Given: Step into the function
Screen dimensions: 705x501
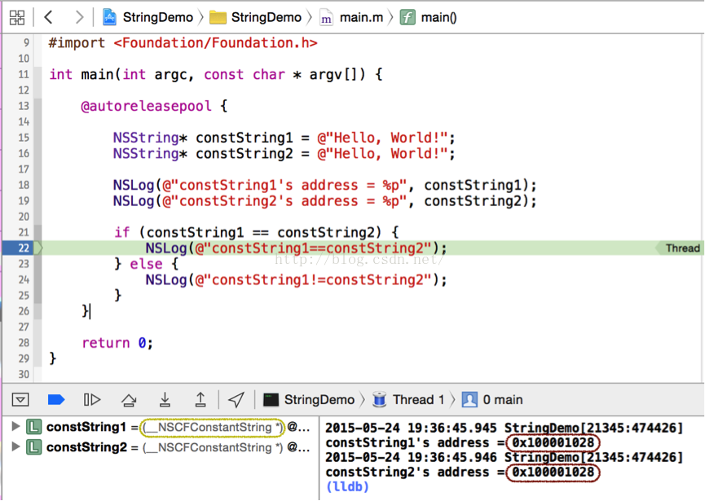Looking at the screenshot, I should [165, 399].
